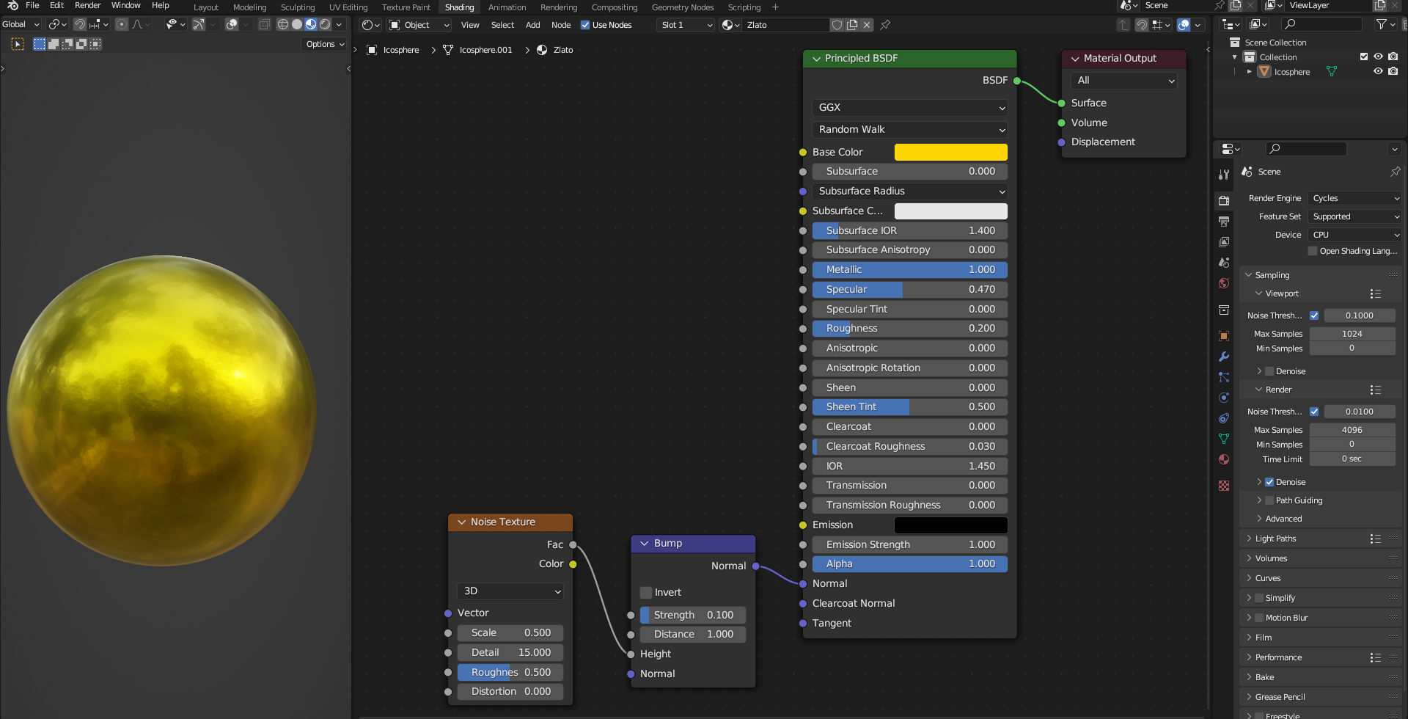1408x719 pixels.
Task: Open the Add menu in node editor
Action: click(x=532, y=25)
